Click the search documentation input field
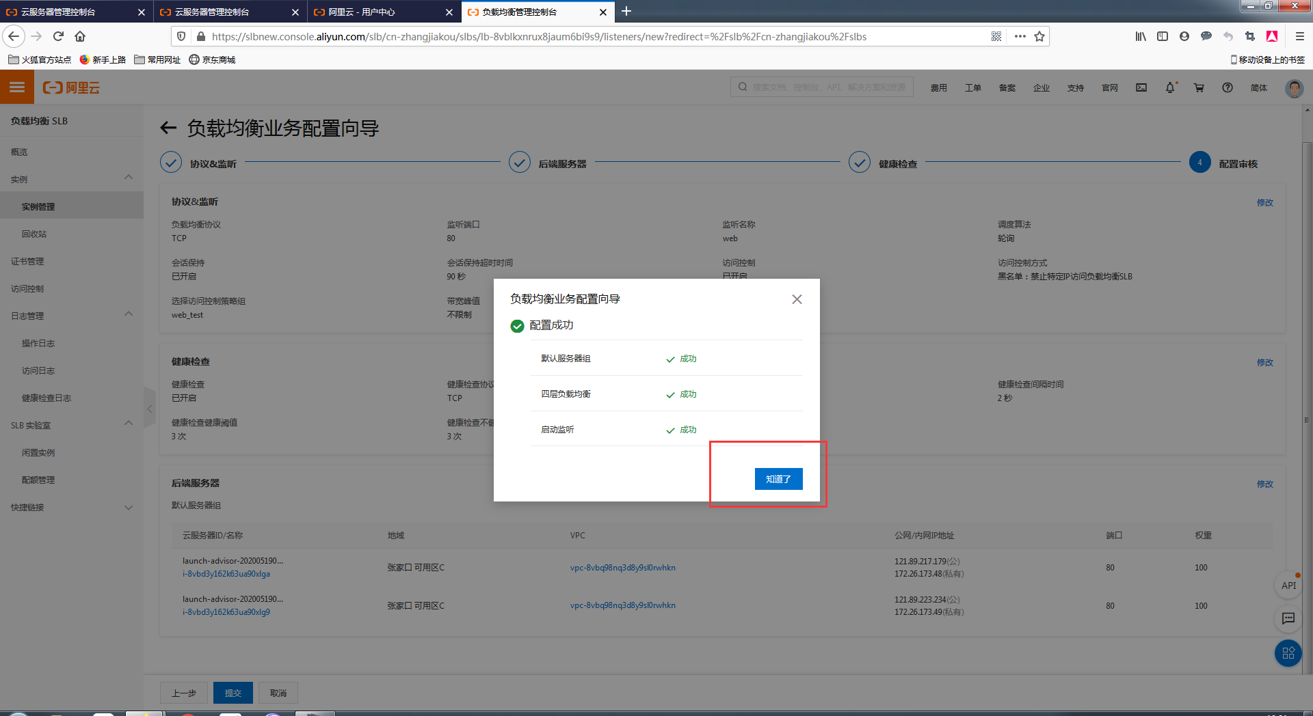 (828, 87)
